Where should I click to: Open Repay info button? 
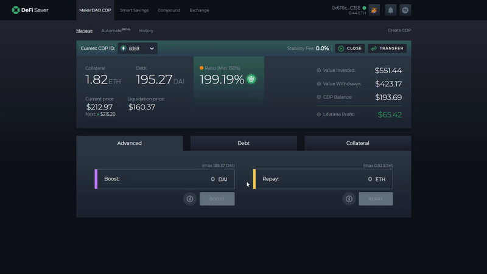click(x=349, y=199)
